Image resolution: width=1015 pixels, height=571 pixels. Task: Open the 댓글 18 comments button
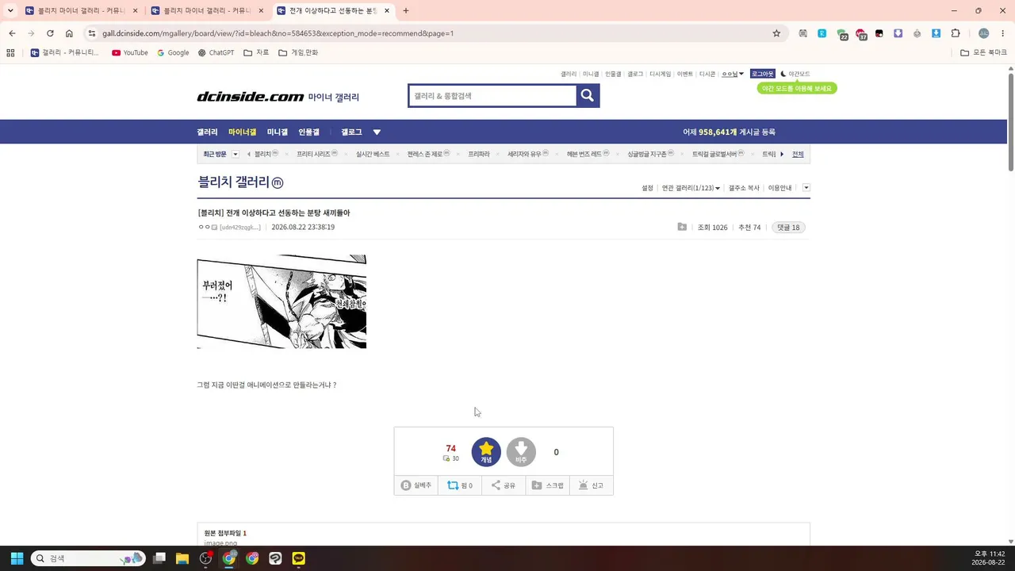coord(789,228)
